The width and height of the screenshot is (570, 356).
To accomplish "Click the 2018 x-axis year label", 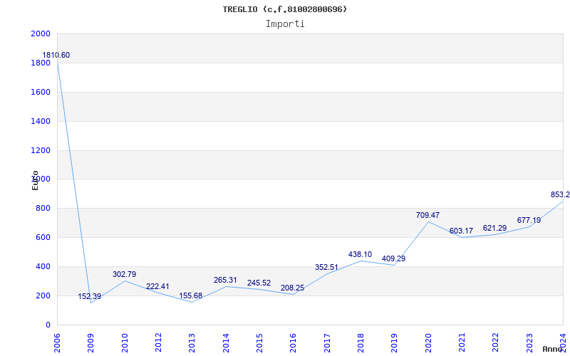I will point(361,342).
